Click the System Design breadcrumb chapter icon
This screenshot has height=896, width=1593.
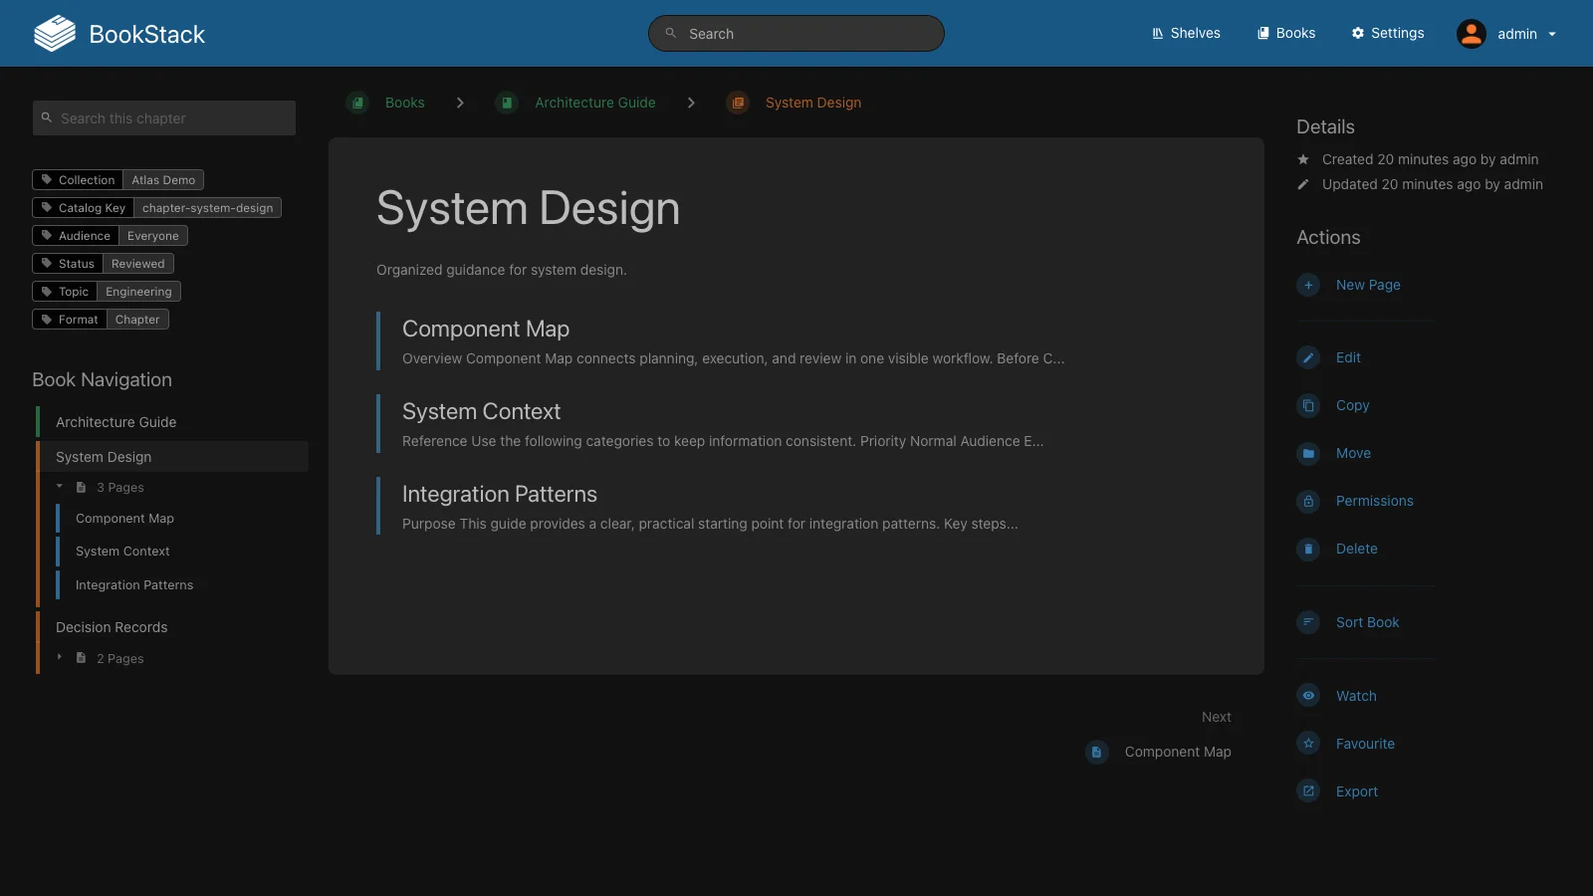pos(738,103)
